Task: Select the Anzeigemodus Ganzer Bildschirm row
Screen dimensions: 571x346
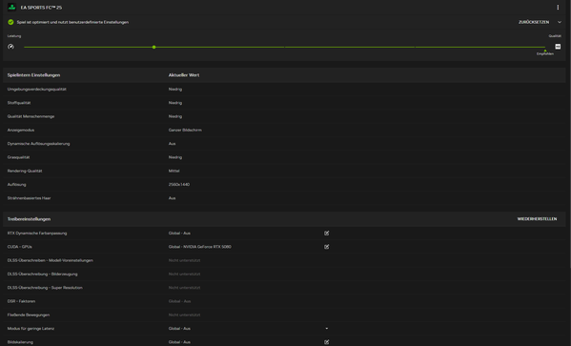Action: click(x=284, y=130)
